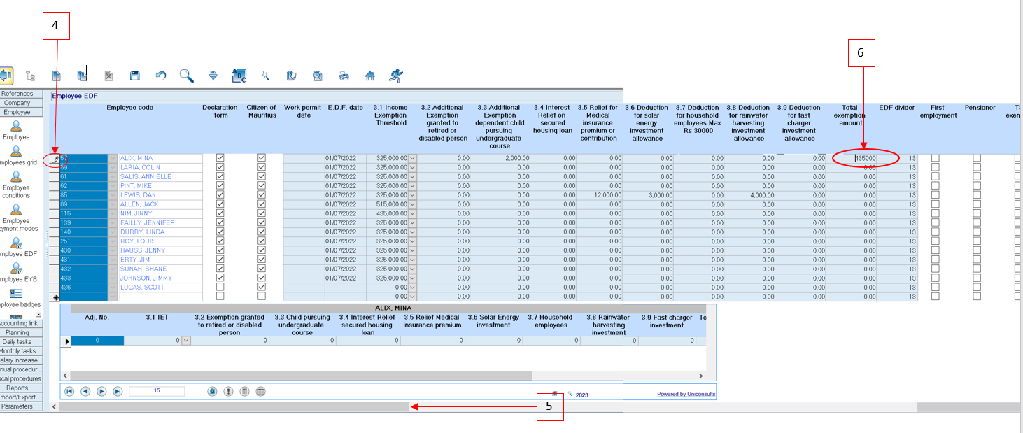Toggle Pensioner checkbox for ALIX, MINA
The width and height of the screenshot is (1023, 433).
977,158
